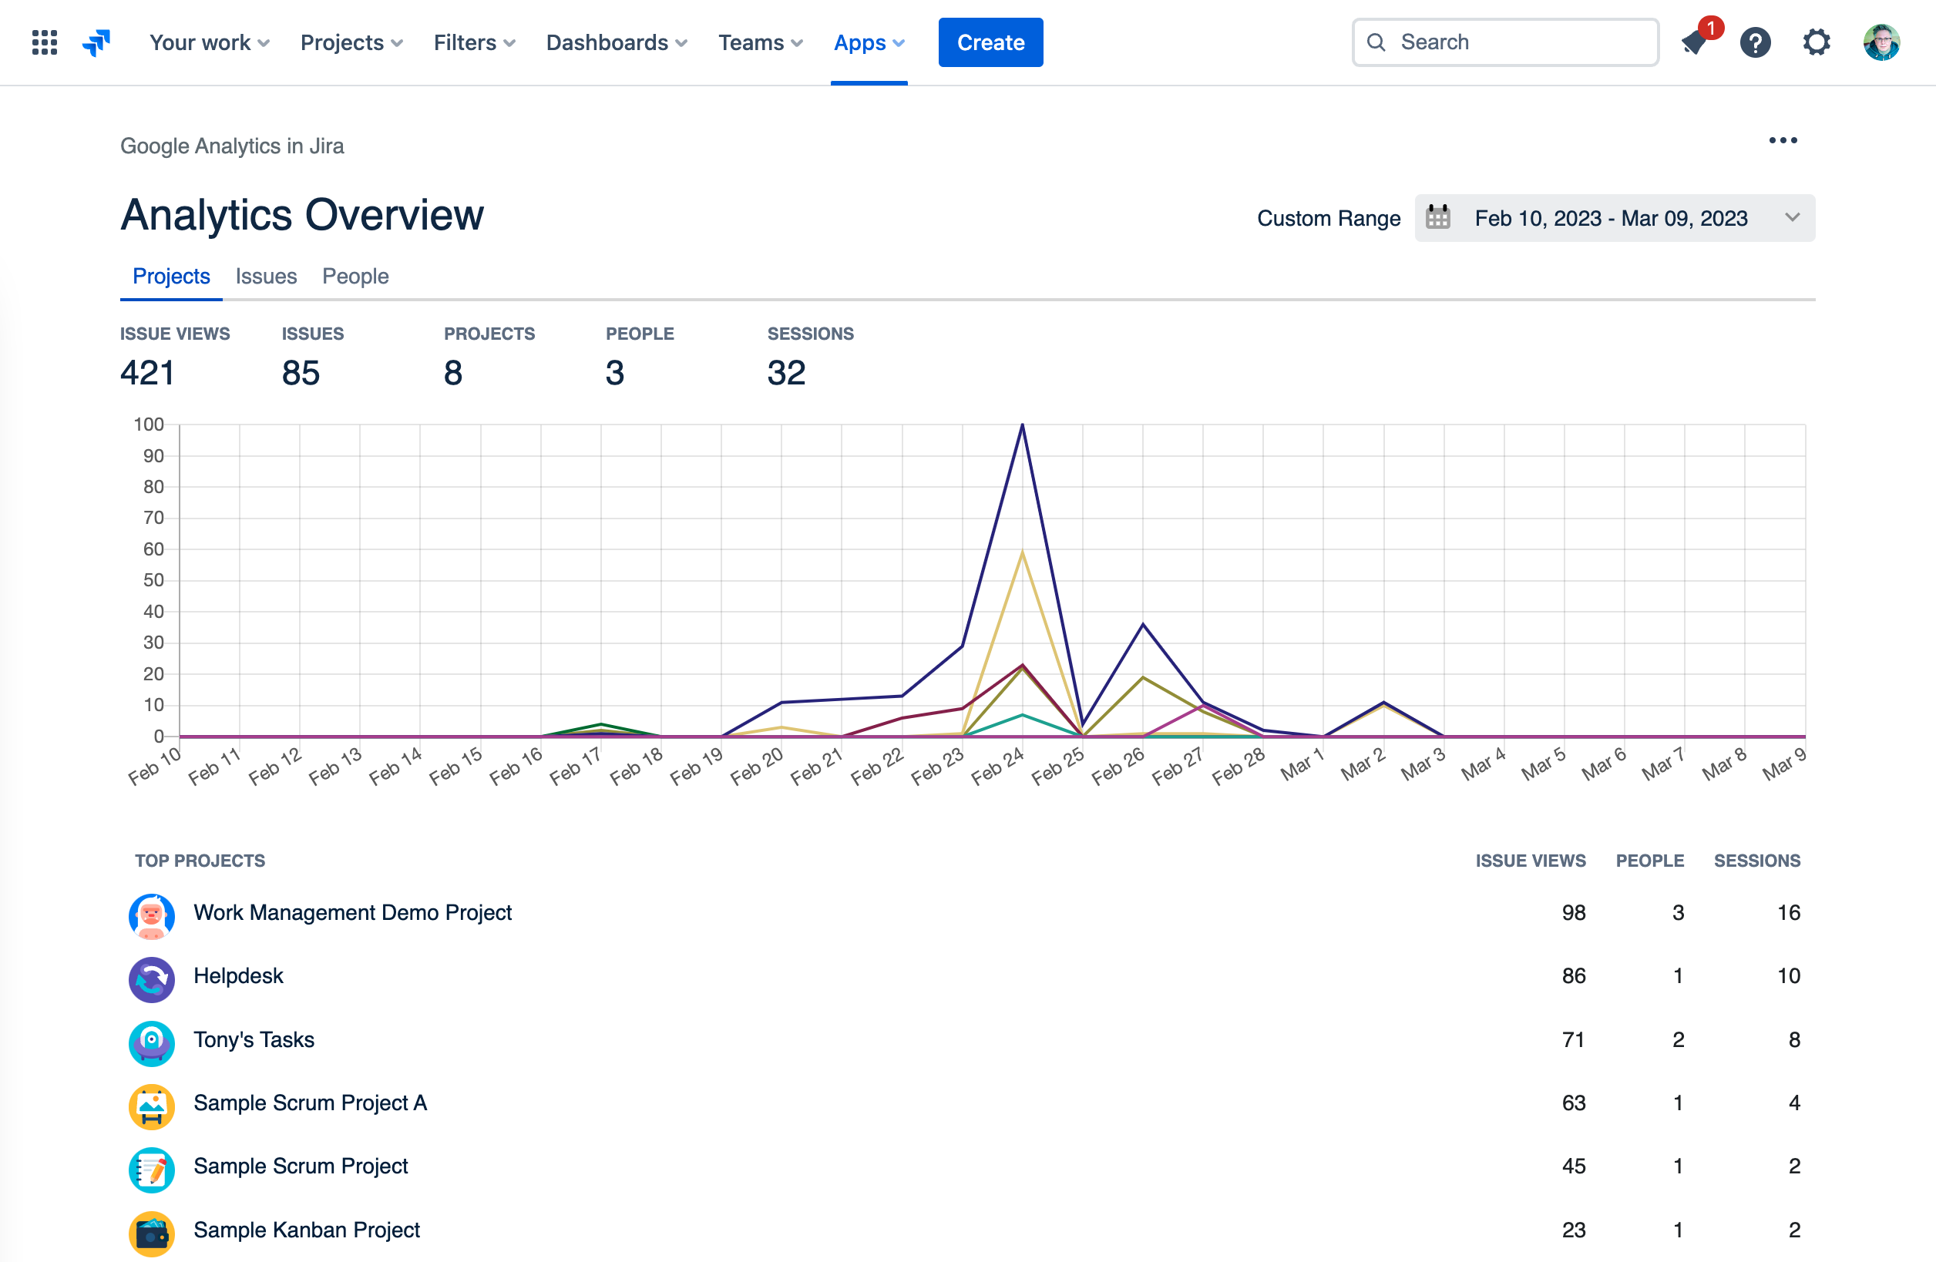Expand the Projects navigation dropdown

coord(351,42)
